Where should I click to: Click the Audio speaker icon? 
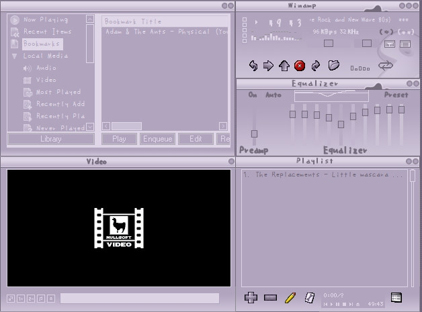click(27, 68)
